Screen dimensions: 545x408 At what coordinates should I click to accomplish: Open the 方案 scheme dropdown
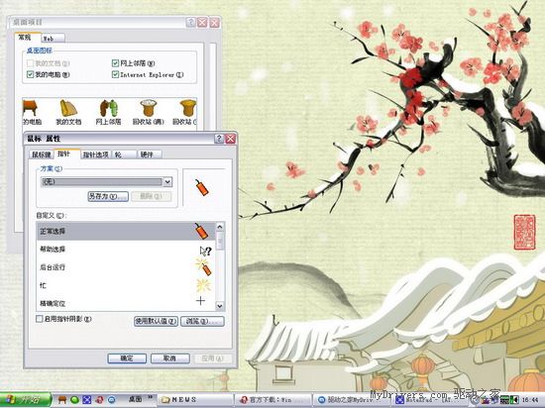[167, 182]
